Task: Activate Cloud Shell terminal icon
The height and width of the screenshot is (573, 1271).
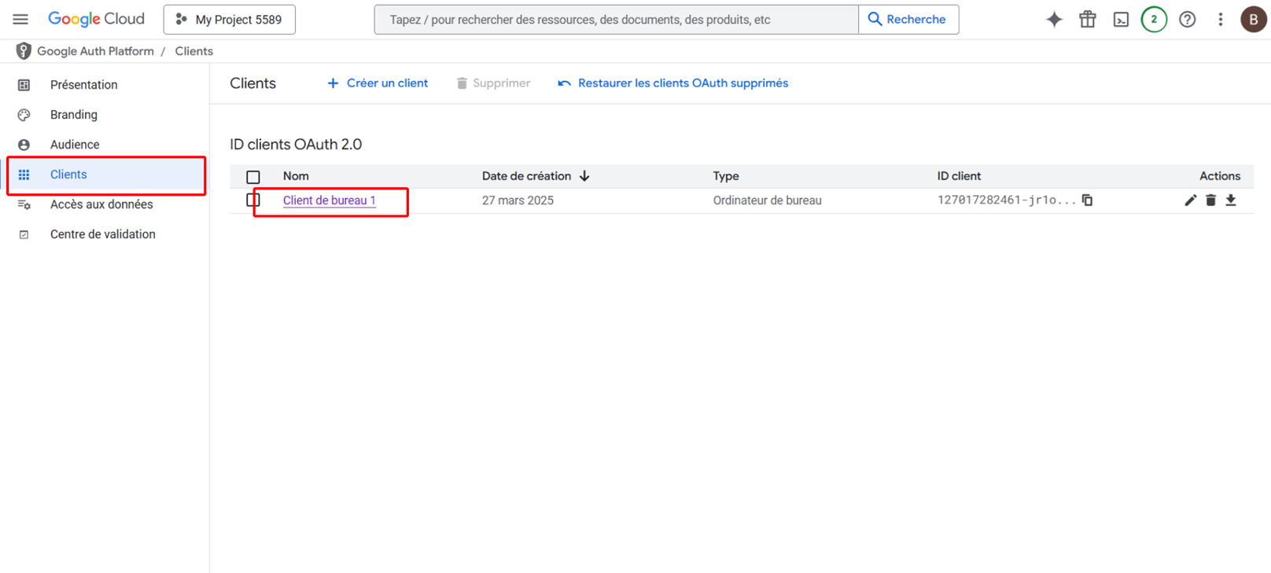Action: click(1121, 20)
